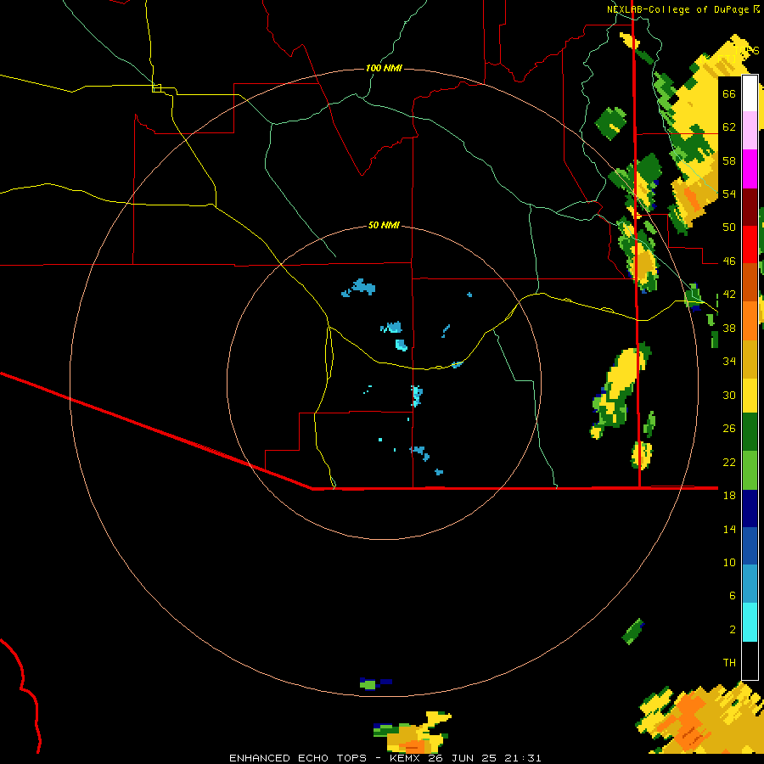Click the white color swatch in the legend
The height and width of the screenshot is (764, 764).
pos(750,93)
